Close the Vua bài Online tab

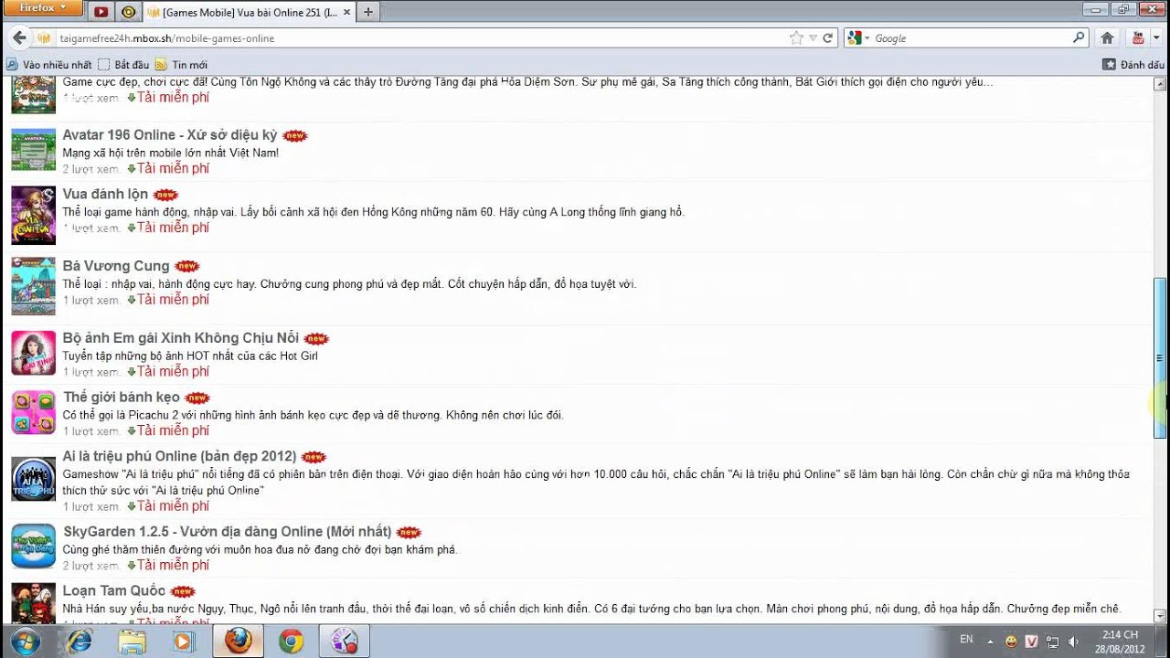click(346, 12)
